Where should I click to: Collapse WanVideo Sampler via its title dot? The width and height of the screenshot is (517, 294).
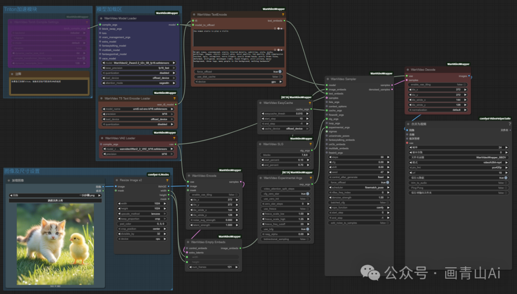pyautogui.click(x=328, y=79)
